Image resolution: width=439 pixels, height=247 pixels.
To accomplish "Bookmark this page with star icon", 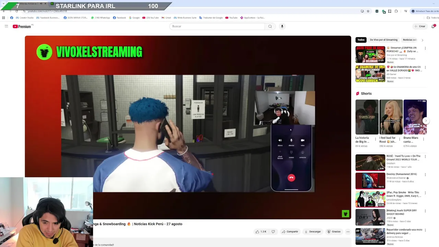I will [368, 11].
